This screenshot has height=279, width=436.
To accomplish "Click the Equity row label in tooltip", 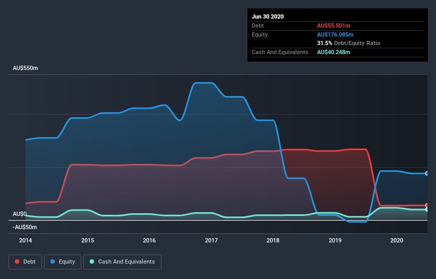I will tap(260, 34).
